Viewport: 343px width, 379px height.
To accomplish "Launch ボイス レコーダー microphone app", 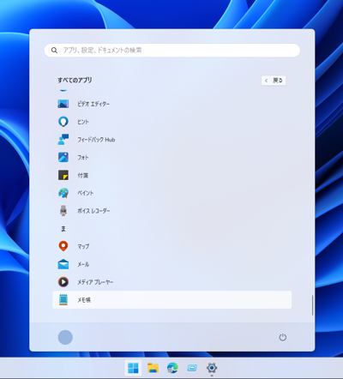I will pyautogui.click(x=171, y=211).
